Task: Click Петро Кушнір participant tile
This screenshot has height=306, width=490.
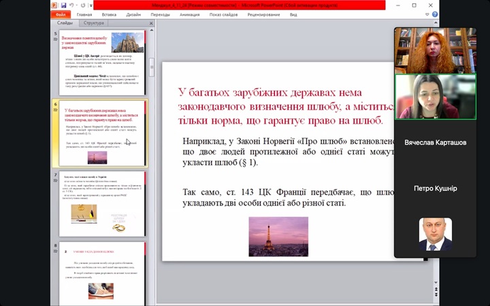Action: [x=436, y=188]
